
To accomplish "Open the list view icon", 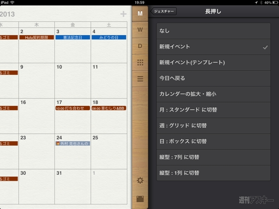I will [x=140, y=79].
